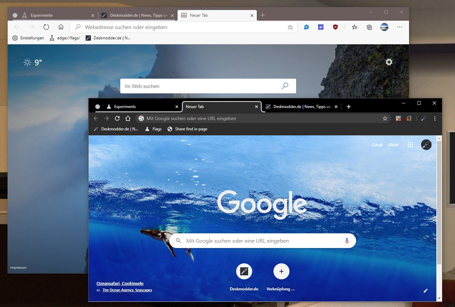Click uBlock extension icon in Edge
Screen dimensions: 455x307
(x=335, y=27)
